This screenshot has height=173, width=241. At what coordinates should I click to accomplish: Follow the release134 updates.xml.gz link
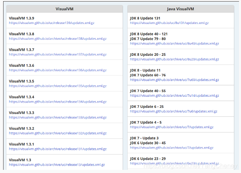[x=58, y=102]
